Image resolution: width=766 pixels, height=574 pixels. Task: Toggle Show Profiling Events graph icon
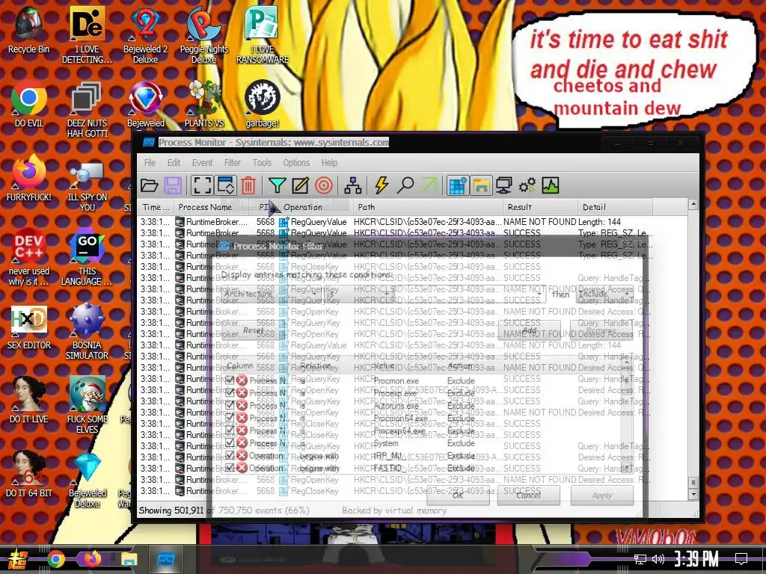551,185
